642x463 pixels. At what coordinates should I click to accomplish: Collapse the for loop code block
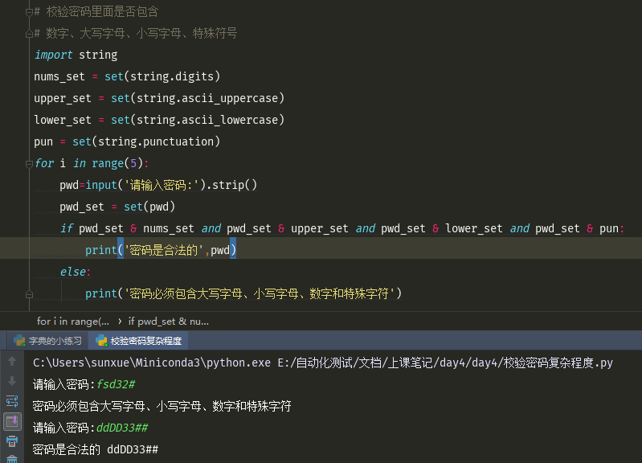pyautogui.click(x=28, y=163)
